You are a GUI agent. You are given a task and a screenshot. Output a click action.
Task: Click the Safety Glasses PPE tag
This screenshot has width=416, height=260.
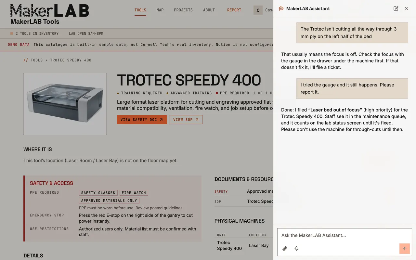tap(98, 193)
